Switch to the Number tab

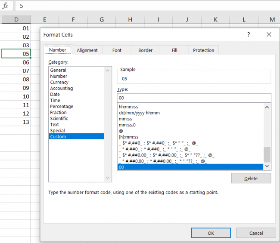[58, 50]
